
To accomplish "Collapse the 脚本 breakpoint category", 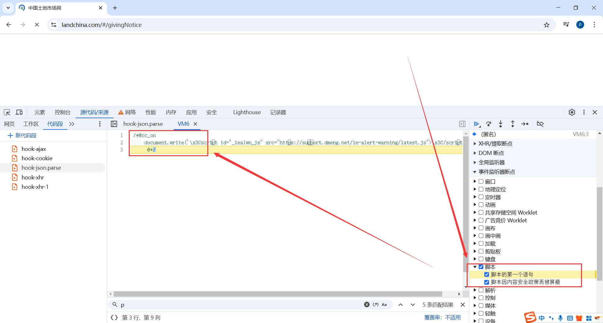I will click(475, 267).
